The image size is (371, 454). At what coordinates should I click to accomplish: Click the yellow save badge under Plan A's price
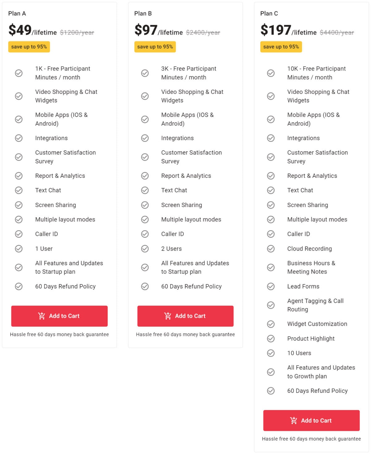pos(29,47)
